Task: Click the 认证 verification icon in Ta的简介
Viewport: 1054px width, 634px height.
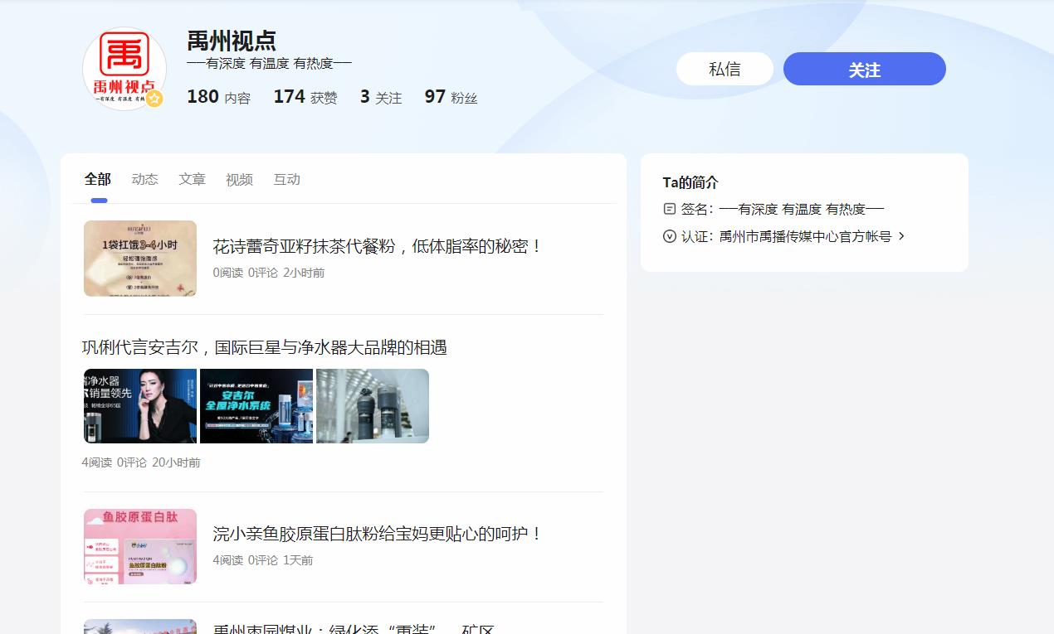Action: (670, 236)
